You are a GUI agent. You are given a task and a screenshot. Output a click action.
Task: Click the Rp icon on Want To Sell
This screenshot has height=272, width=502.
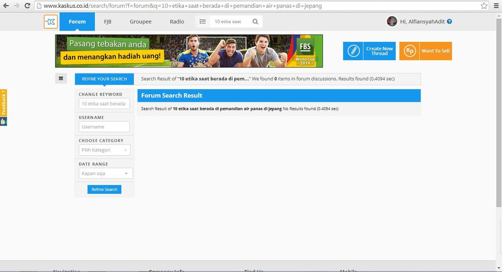pos(409,51)
